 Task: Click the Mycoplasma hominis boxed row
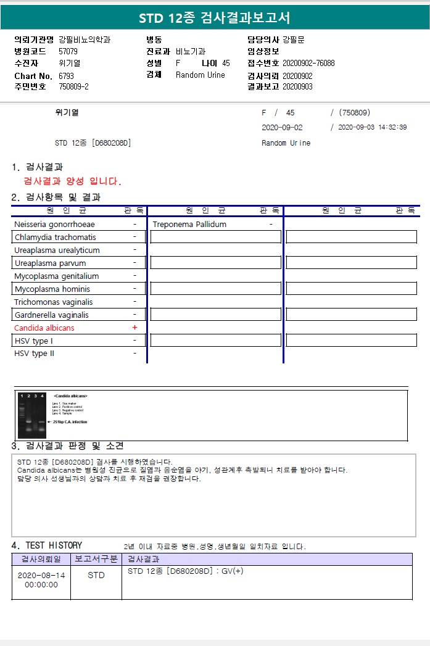pyautogui.click(x=79, y=289)
